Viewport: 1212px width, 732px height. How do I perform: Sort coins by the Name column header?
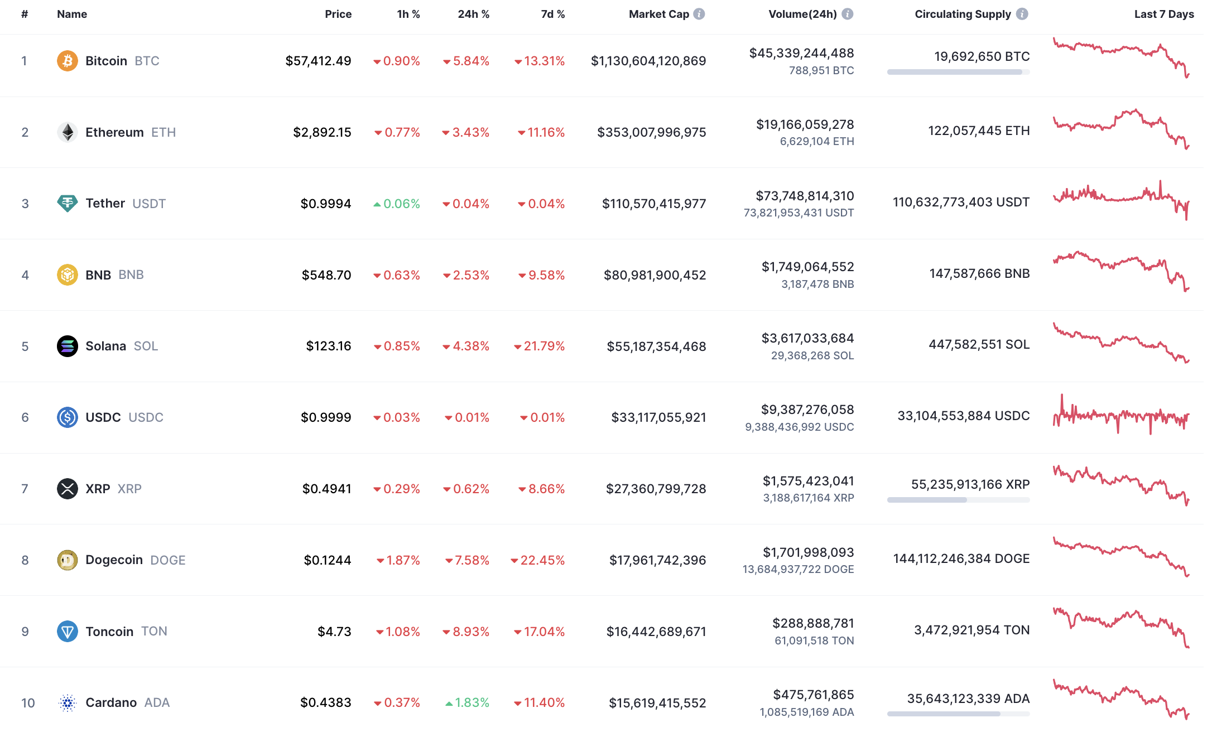point(72,14)
